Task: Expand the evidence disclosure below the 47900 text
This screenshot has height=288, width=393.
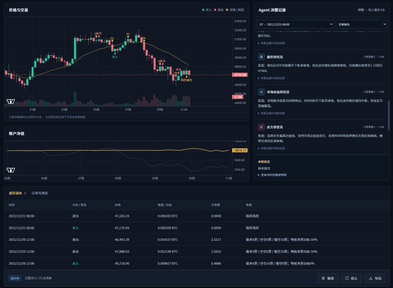Action: pos(272,43)
